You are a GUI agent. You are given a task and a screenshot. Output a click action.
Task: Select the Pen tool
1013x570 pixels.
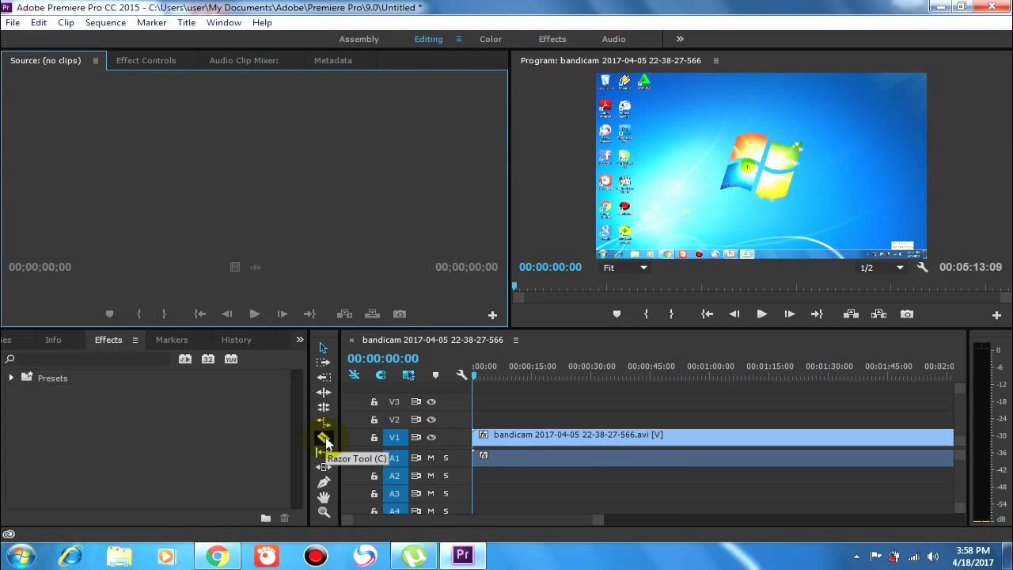click(x=323, y=482)
